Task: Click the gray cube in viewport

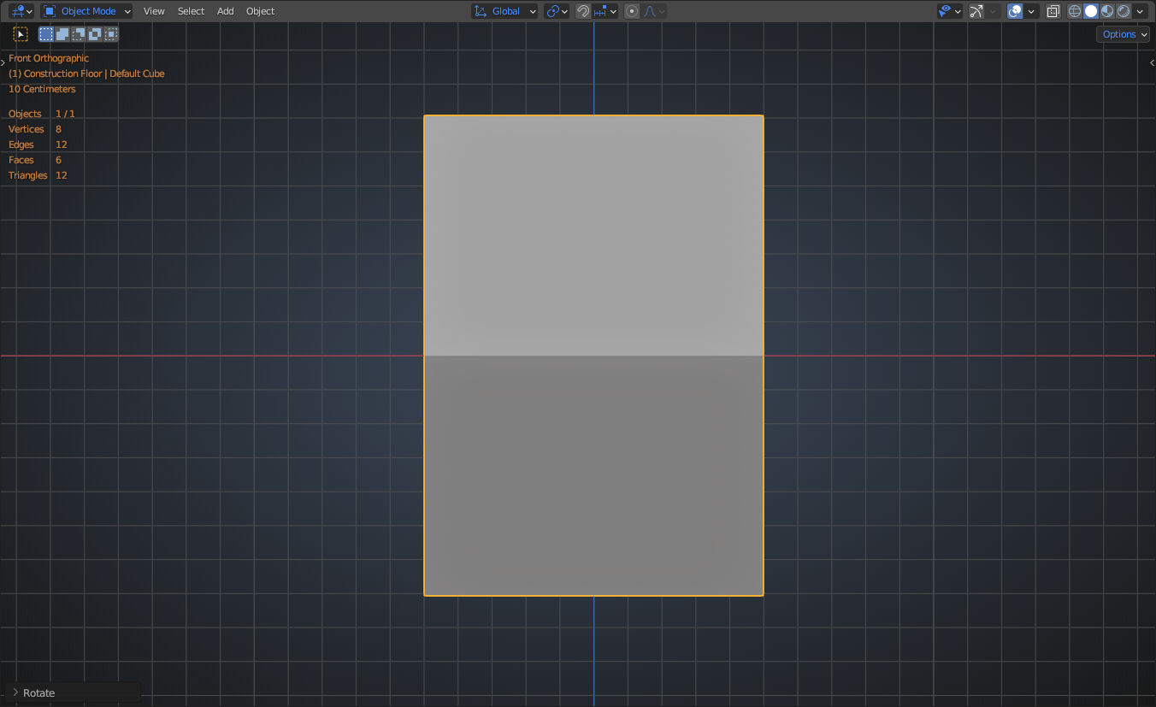Action: tap(593, 355)
